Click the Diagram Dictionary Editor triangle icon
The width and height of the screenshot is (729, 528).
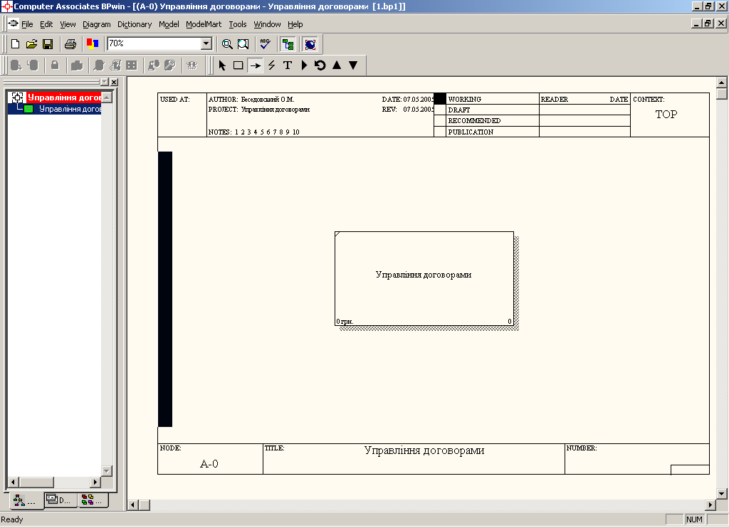coord(304,65)
